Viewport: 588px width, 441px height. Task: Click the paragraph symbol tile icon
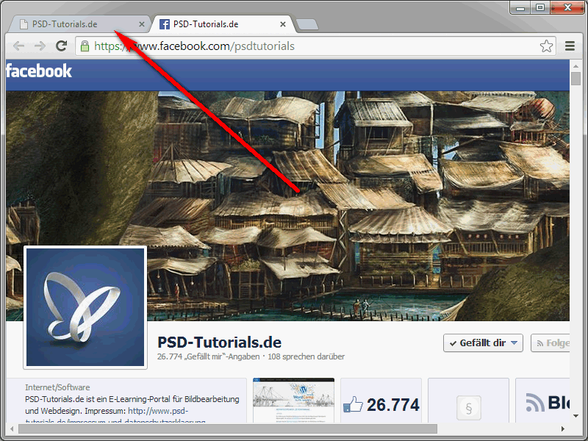(x=468, y=408)
